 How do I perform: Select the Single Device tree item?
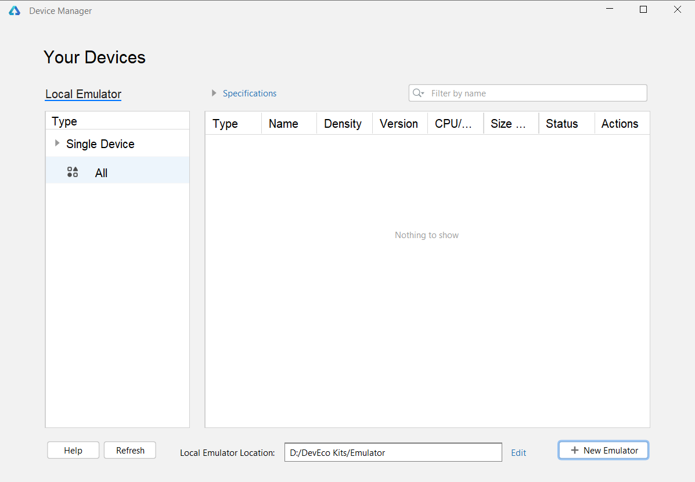point(100,143)
